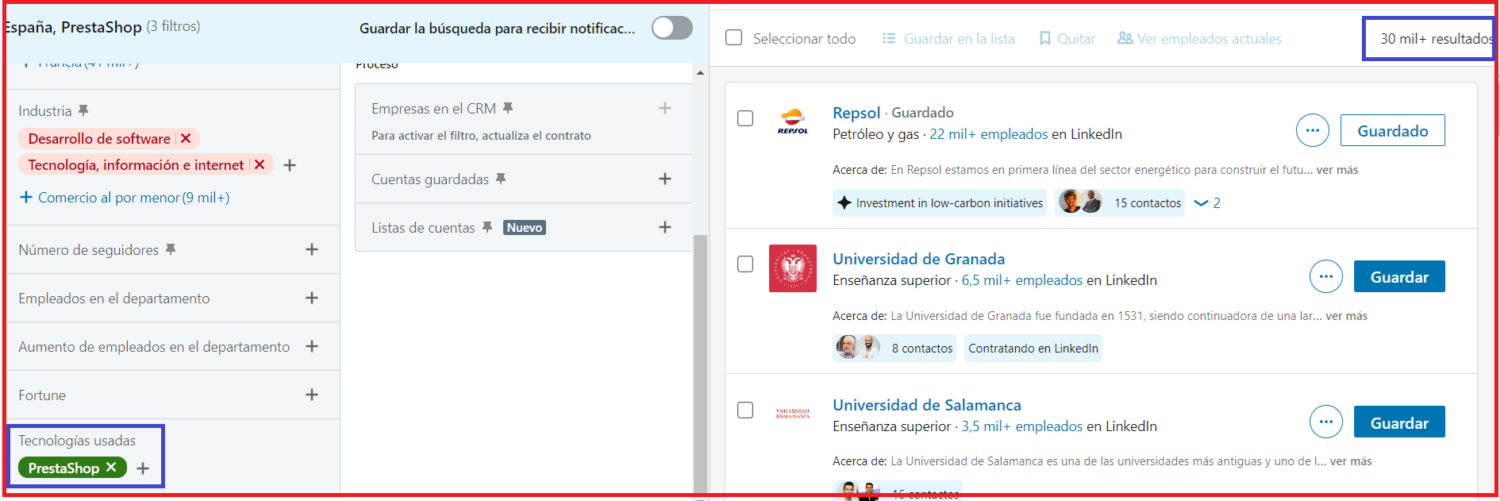Viewport: 1500px width, 501px height.
Task: Toggle the save search notifications switch
Action: point(672,29)
